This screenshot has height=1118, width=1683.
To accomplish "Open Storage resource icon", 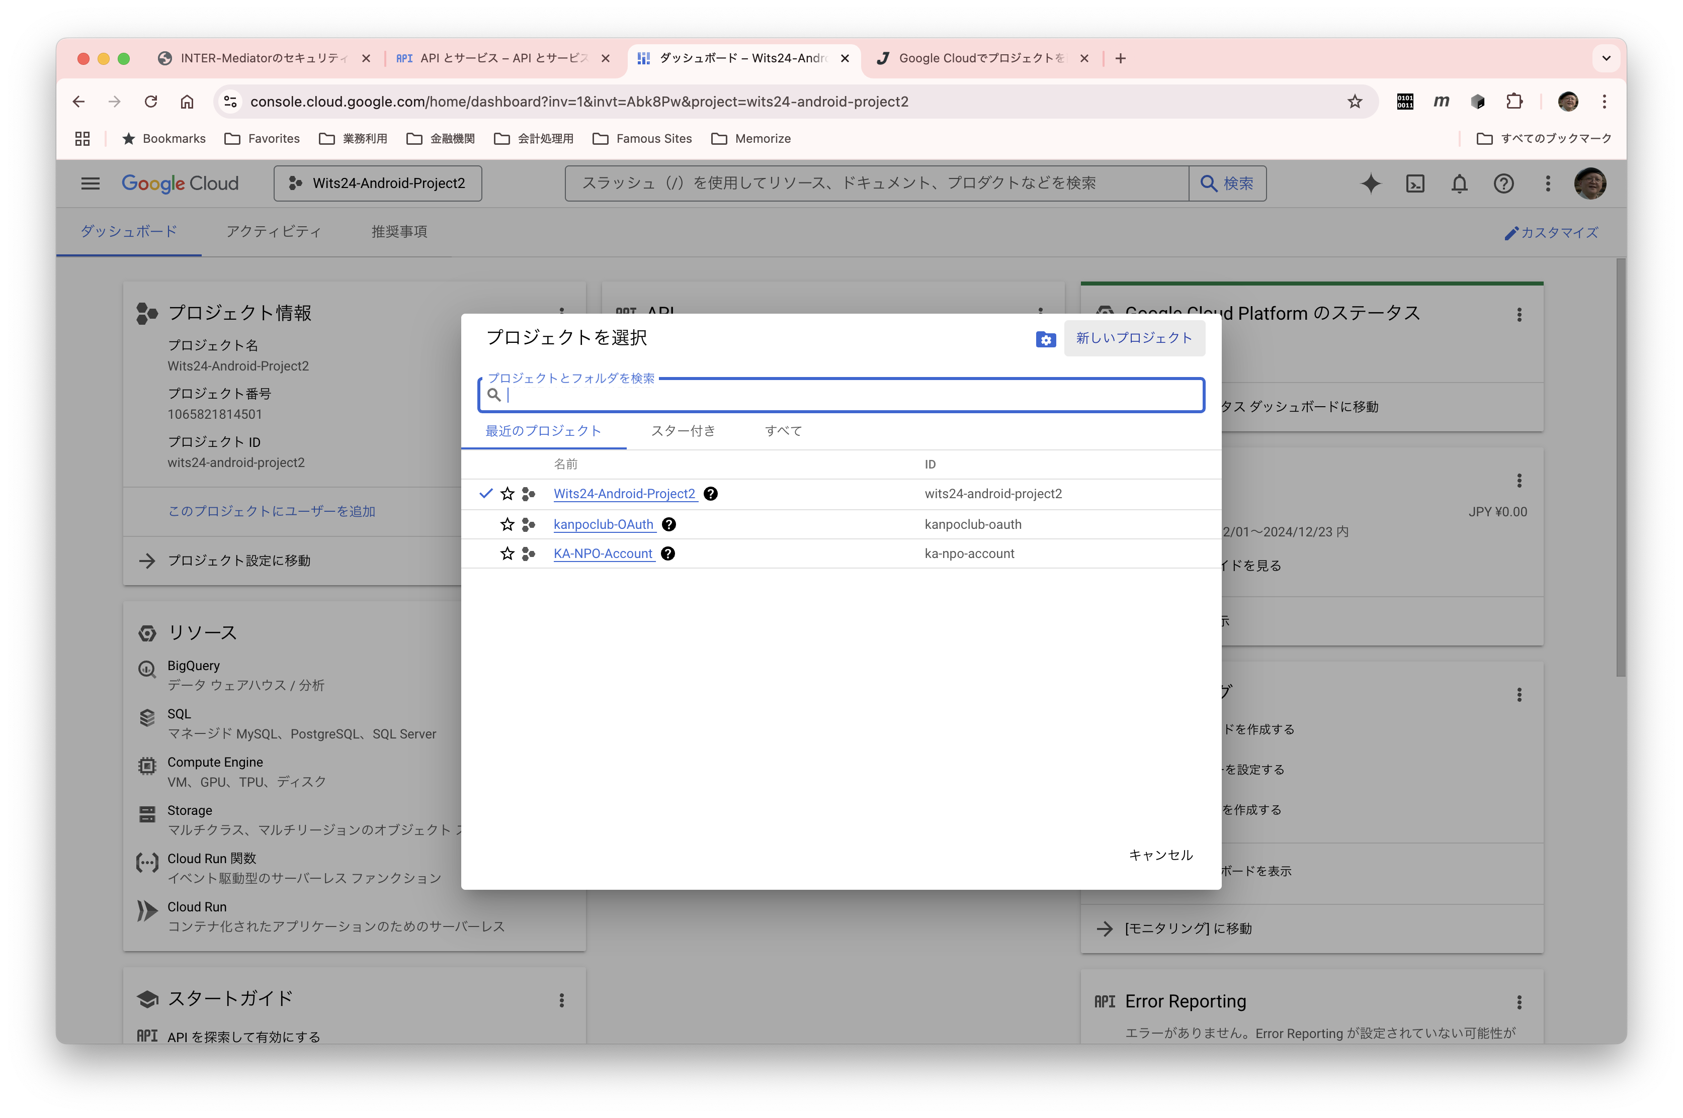I will point(147,814).
